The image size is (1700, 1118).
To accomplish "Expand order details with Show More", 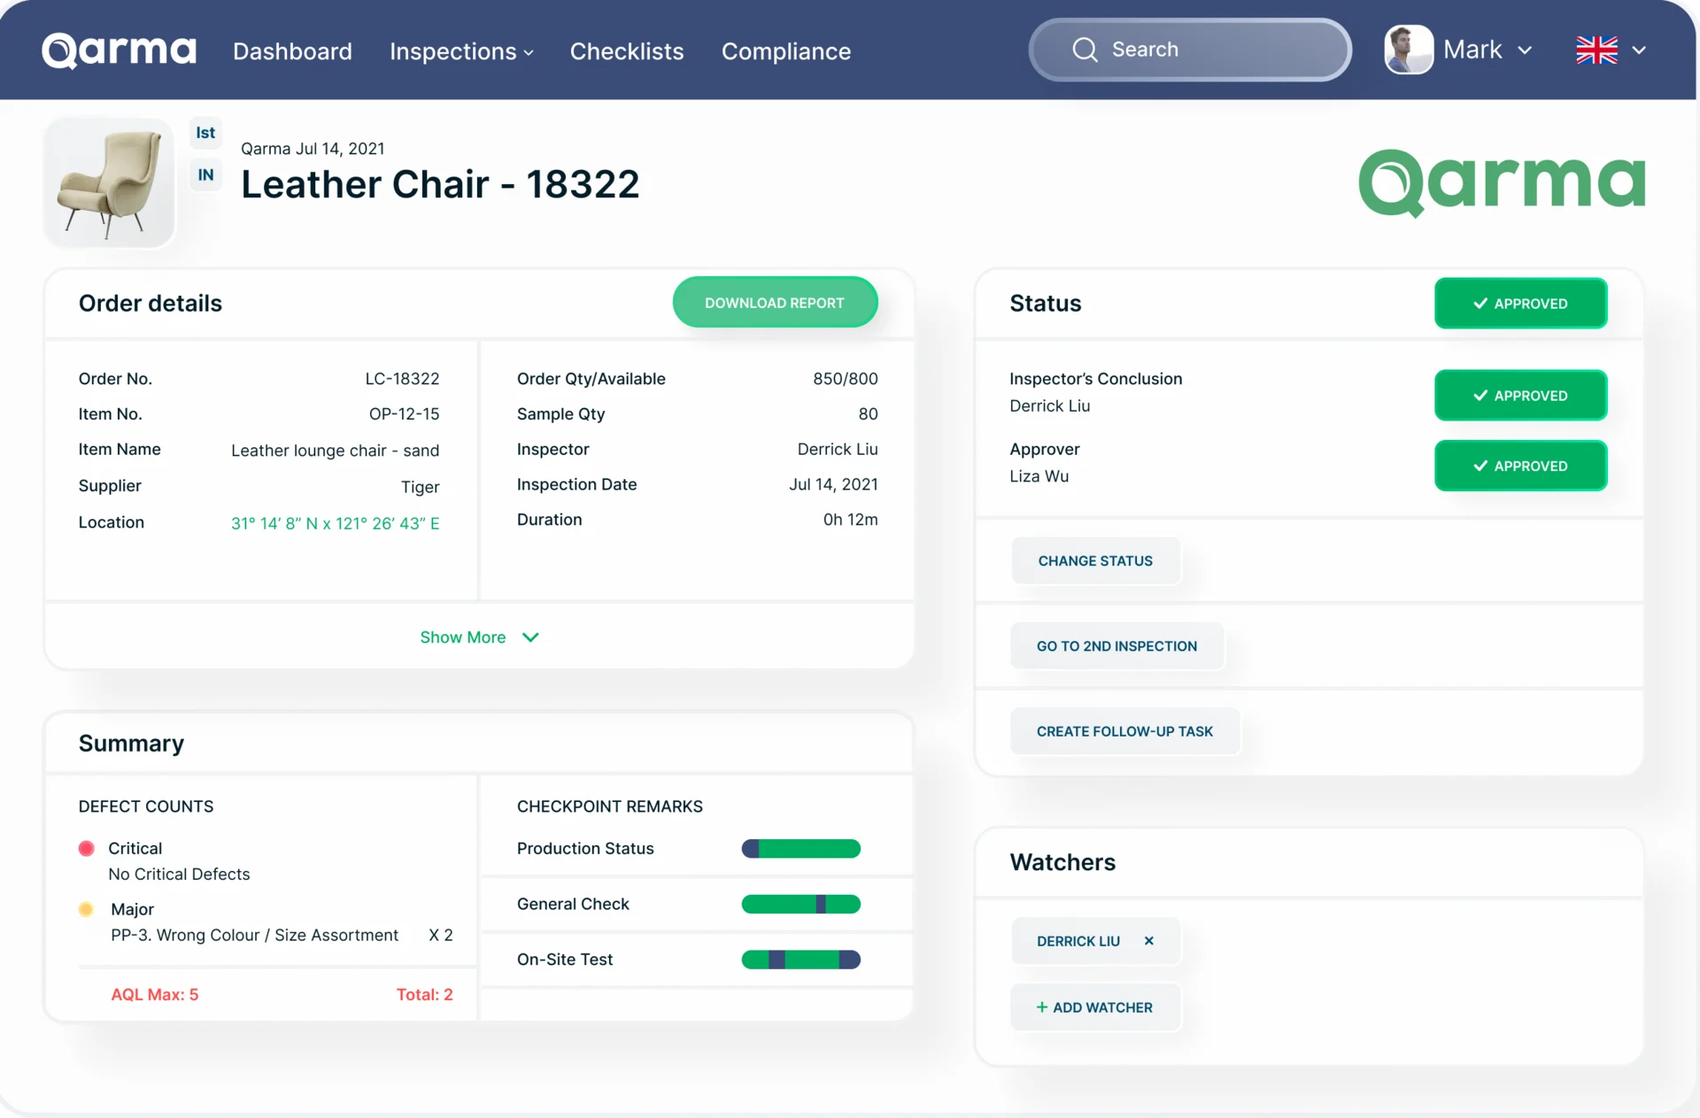I will click(x=479, y=637).
